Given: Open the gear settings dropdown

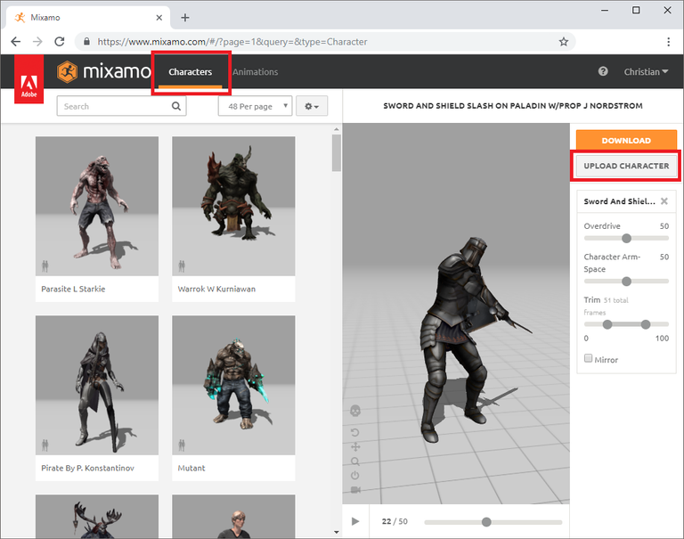Looking at the screenshot, I should (x=312, y=106).
